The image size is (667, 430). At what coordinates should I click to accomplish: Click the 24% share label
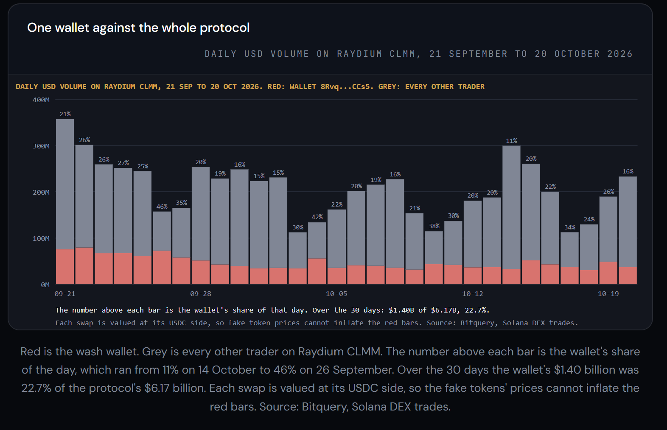(x=589, y=219)
